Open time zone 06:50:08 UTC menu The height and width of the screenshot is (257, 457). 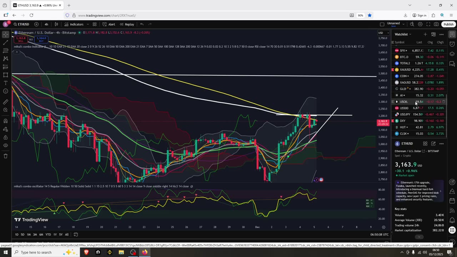(380, 235)
